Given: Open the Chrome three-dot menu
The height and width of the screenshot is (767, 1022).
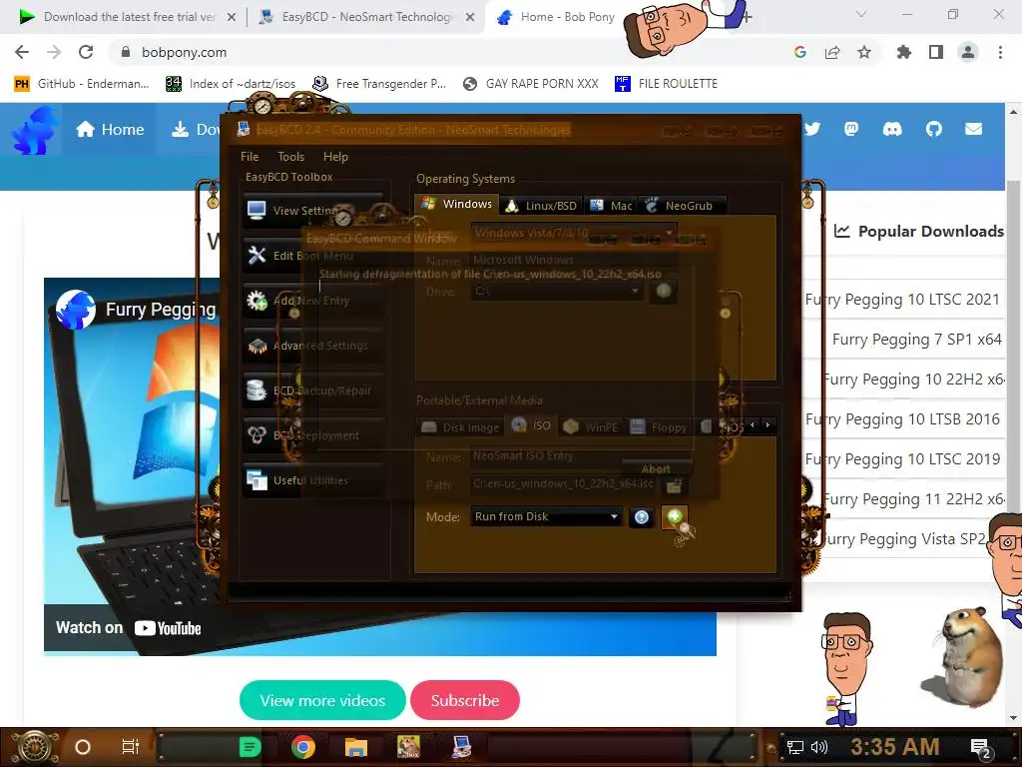Looking at the screenshot, I should tap(1000, 52).
